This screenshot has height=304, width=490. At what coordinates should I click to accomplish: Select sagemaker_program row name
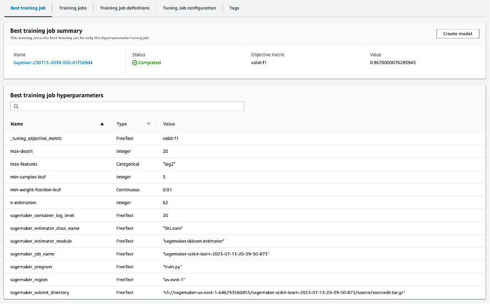(x=31, y=267)
